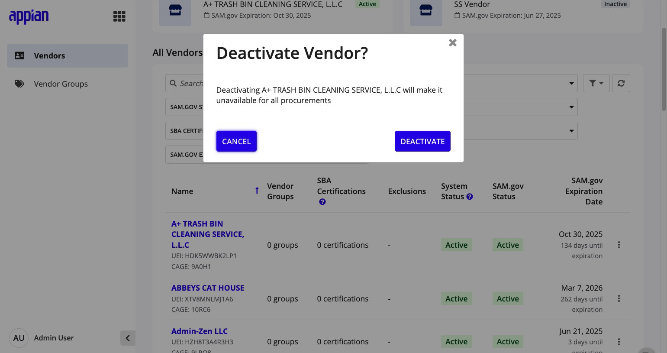Confirm with the DEACTIVATE button

pyautogui.click(x=422, y=141)
